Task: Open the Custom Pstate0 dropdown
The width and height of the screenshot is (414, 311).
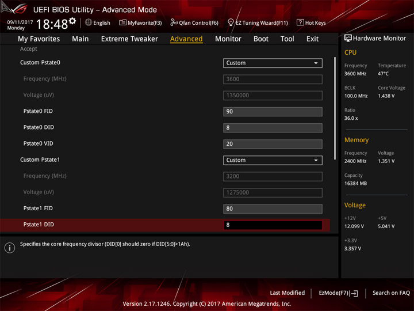Action: [x=273, y=63]
